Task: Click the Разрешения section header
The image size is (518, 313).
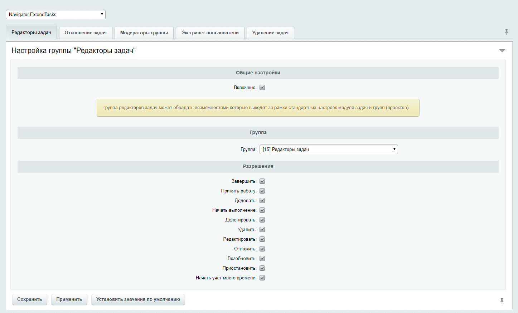Action: point(258,166)
